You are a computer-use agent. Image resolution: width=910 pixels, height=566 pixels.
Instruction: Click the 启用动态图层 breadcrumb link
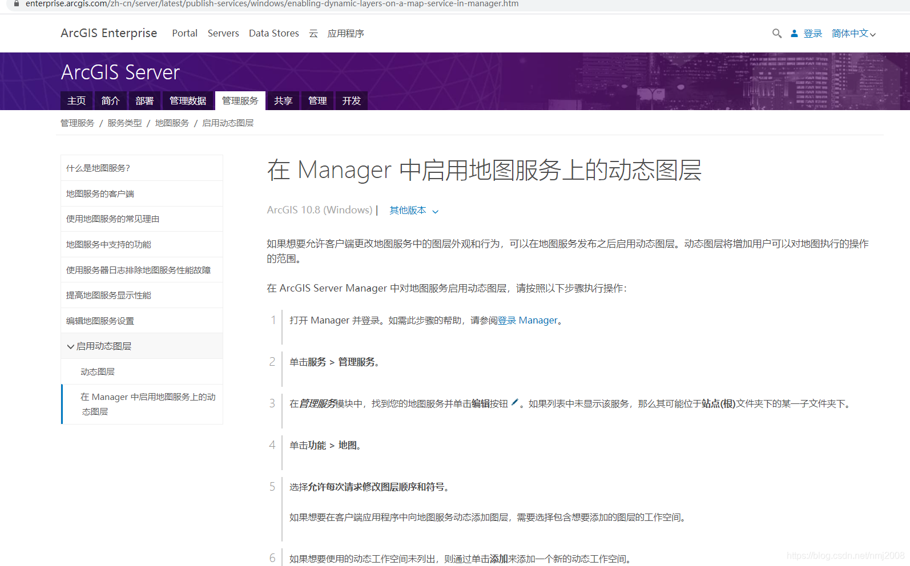point(228,123)
